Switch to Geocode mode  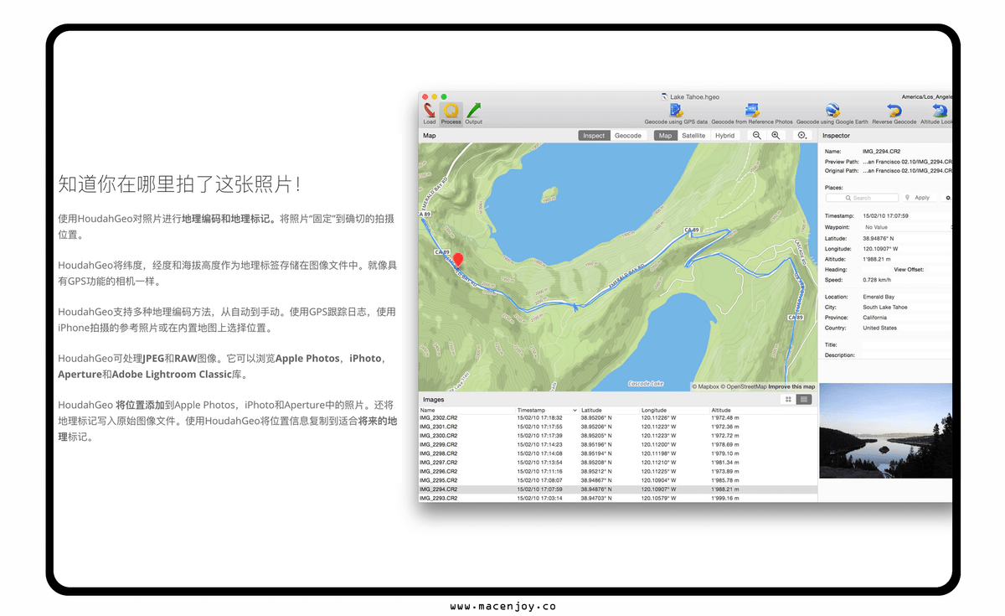(x=628, y=136)
